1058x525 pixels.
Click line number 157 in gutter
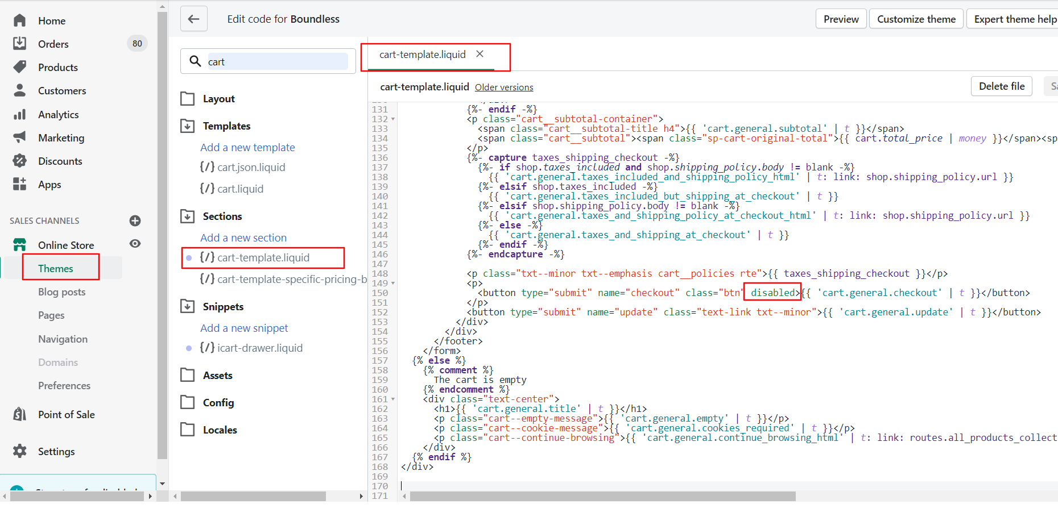coord(380,361)
